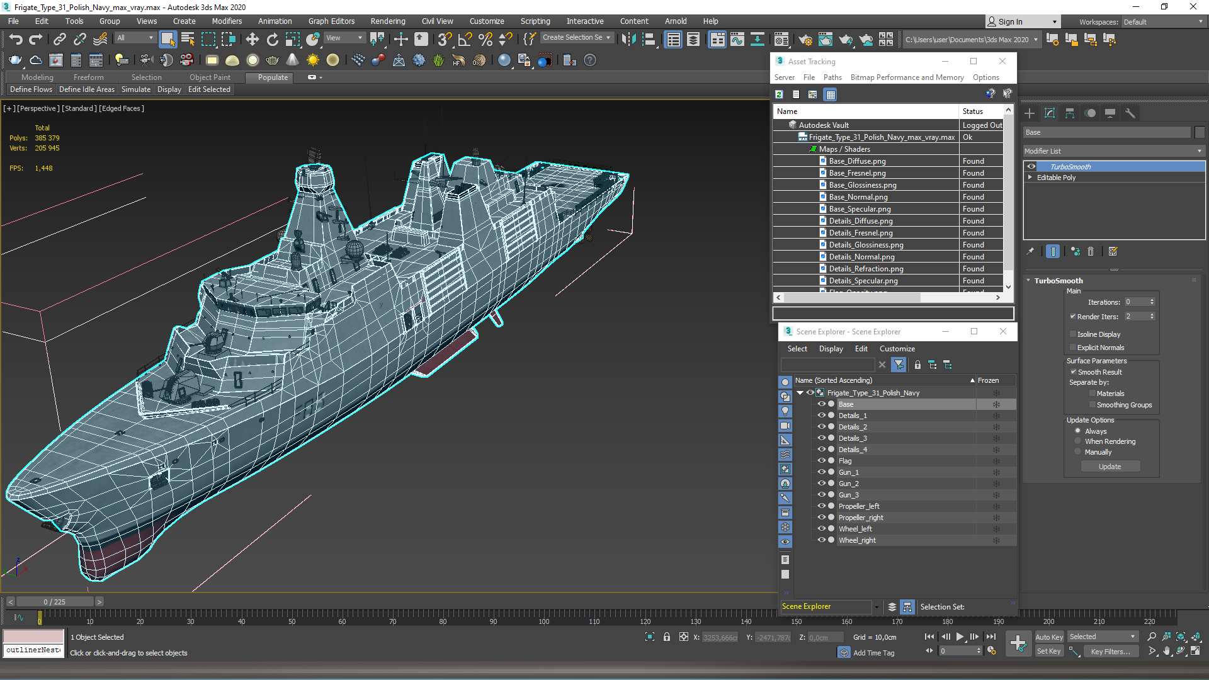Click Define Flows ribbon button
1209x680 pixels.
[x=31, y=89]
